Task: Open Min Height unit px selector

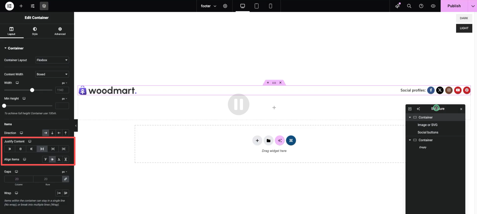Action: 65,99
